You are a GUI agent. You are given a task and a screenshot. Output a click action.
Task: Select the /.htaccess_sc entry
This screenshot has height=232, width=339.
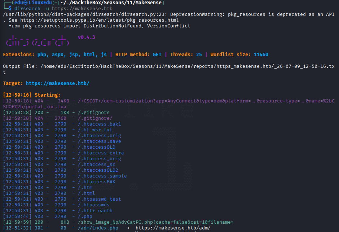click(97, 165)
